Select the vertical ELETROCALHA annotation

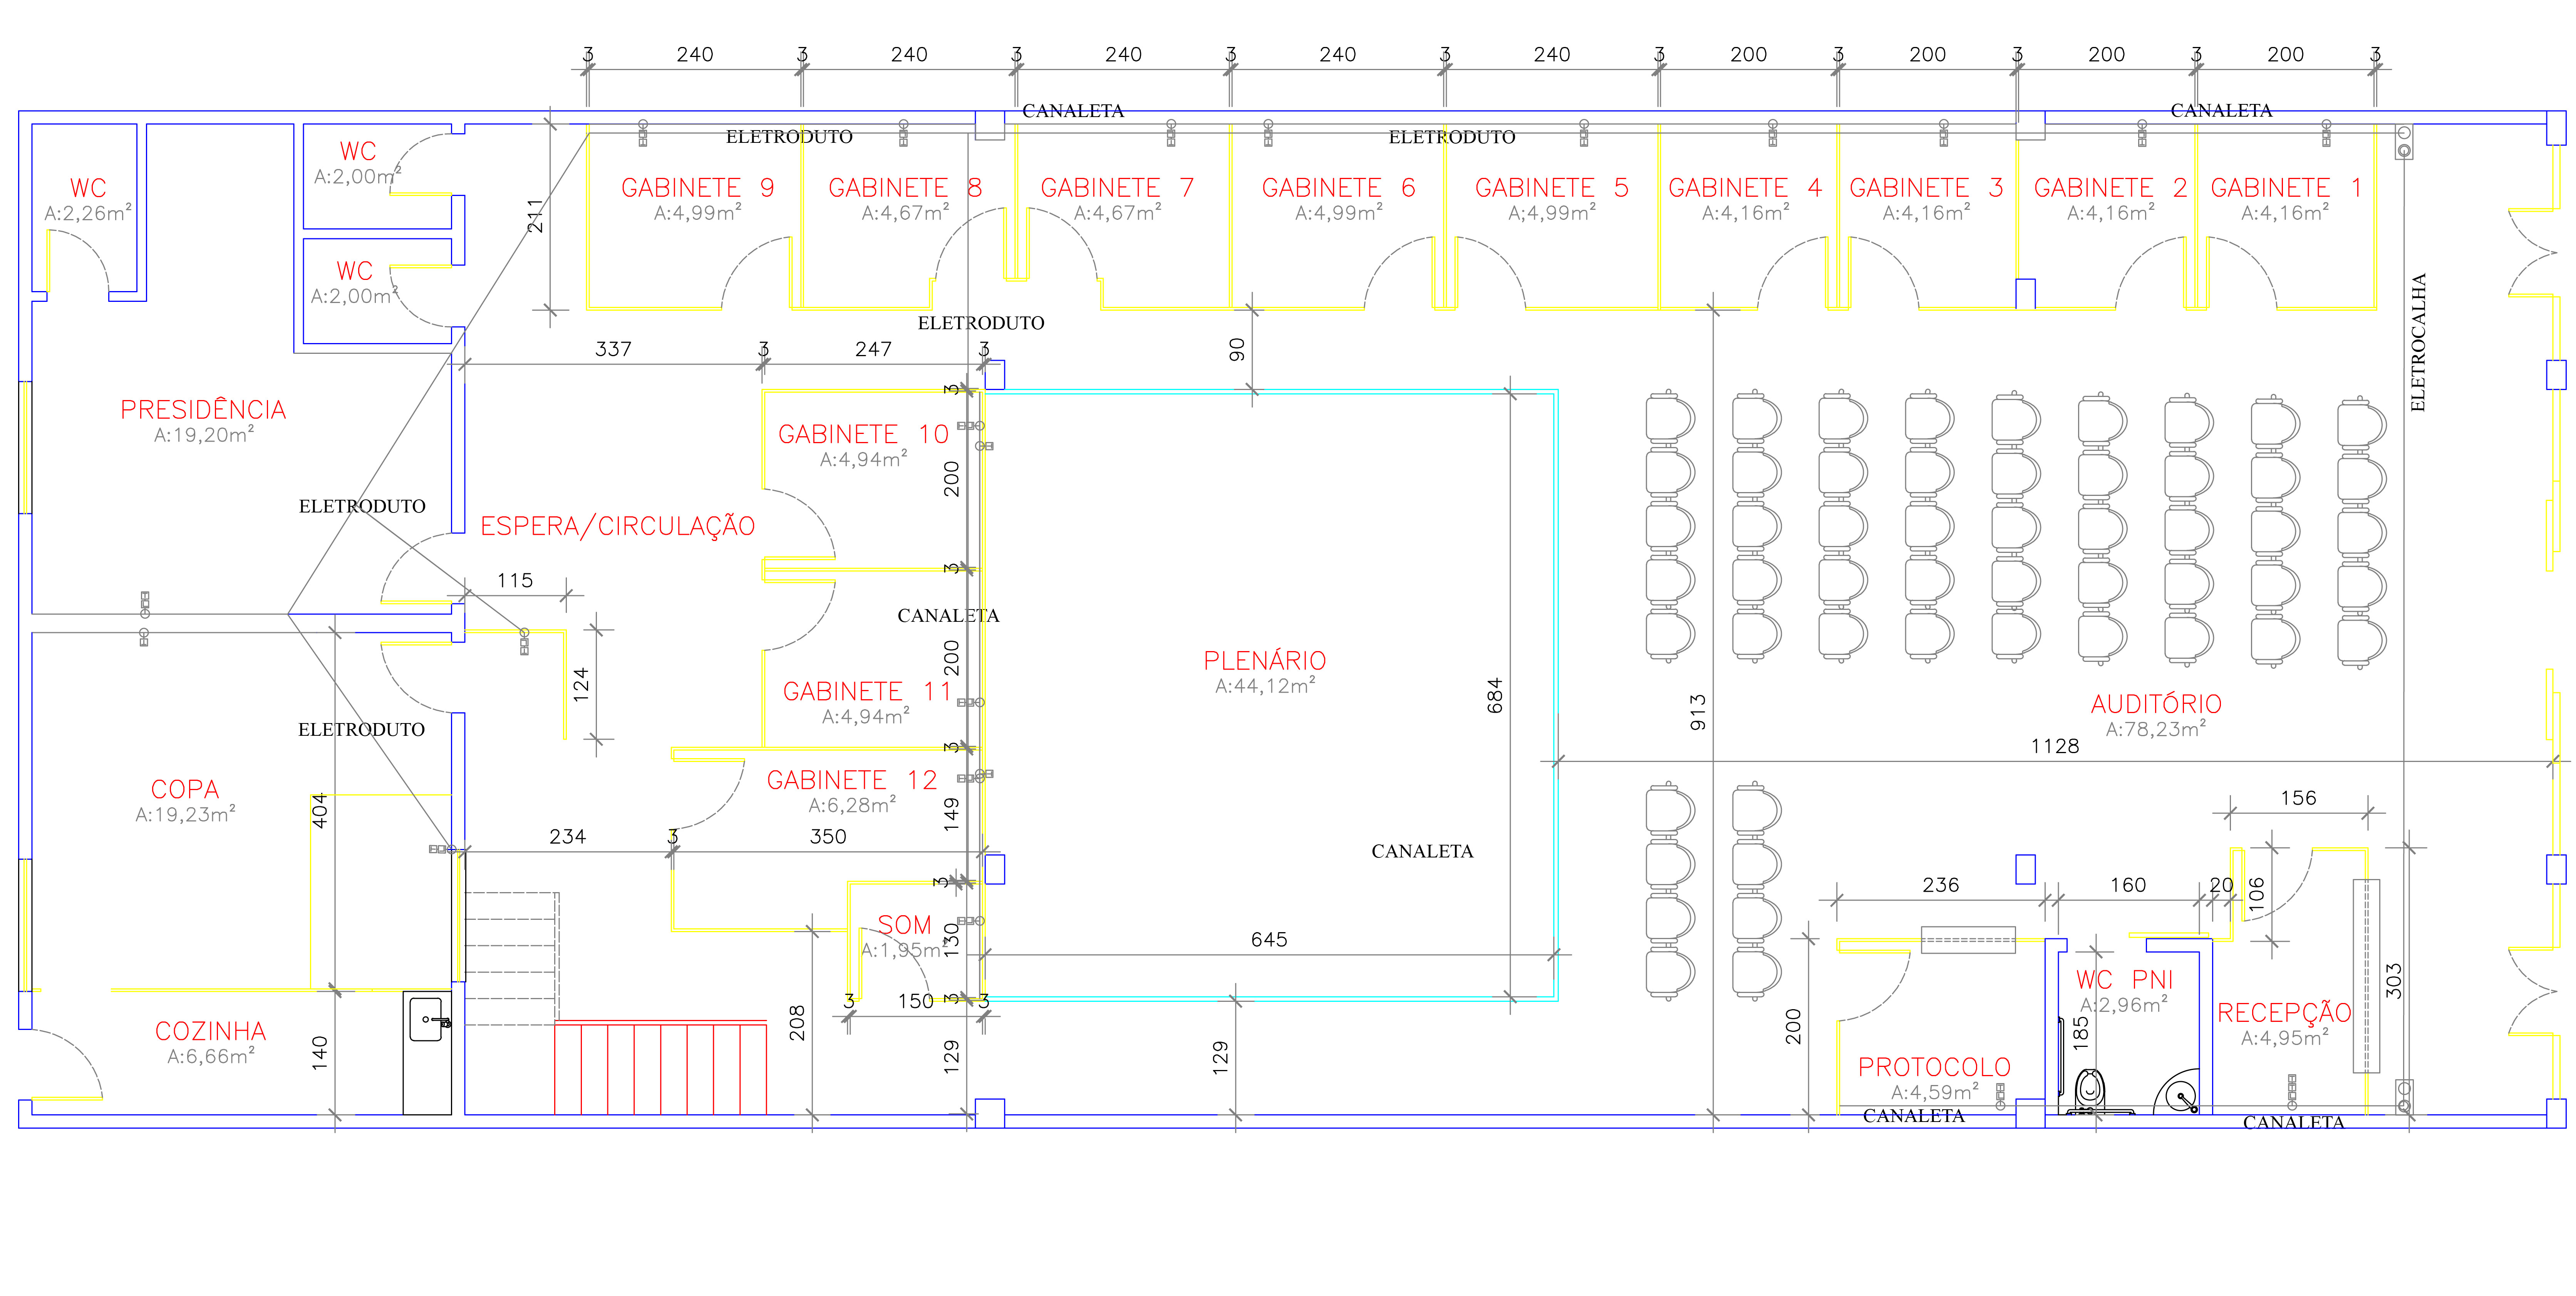[x=2418, y=342]
